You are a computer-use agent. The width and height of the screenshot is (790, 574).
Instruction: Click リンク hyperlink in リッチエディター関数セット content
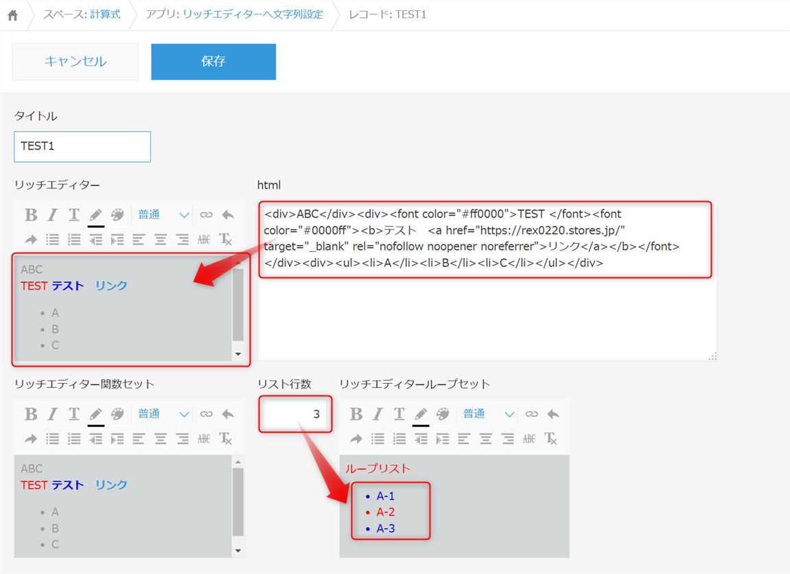click(111, 485)
